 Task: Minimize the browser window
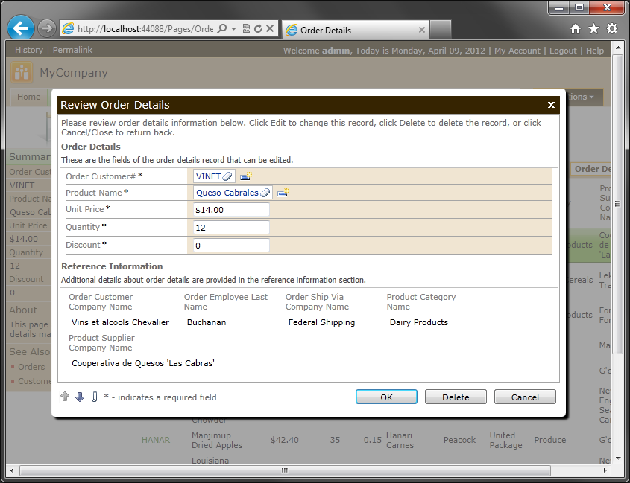[x=560, y=7]
